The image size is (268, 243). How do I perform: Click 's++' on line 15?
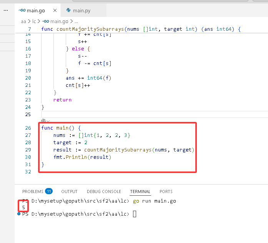pos(83,42)
